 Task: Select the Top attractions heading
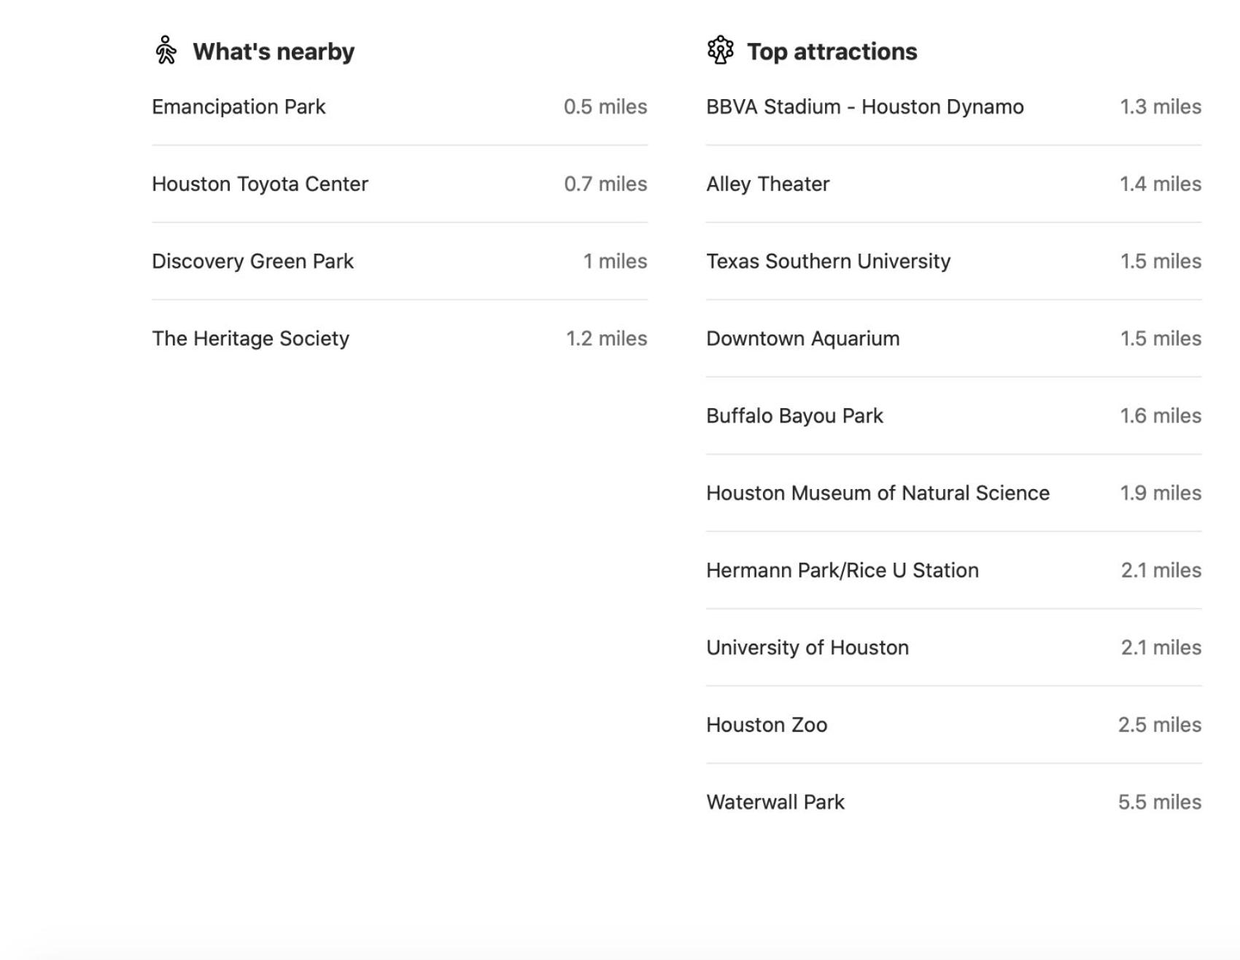832,52
